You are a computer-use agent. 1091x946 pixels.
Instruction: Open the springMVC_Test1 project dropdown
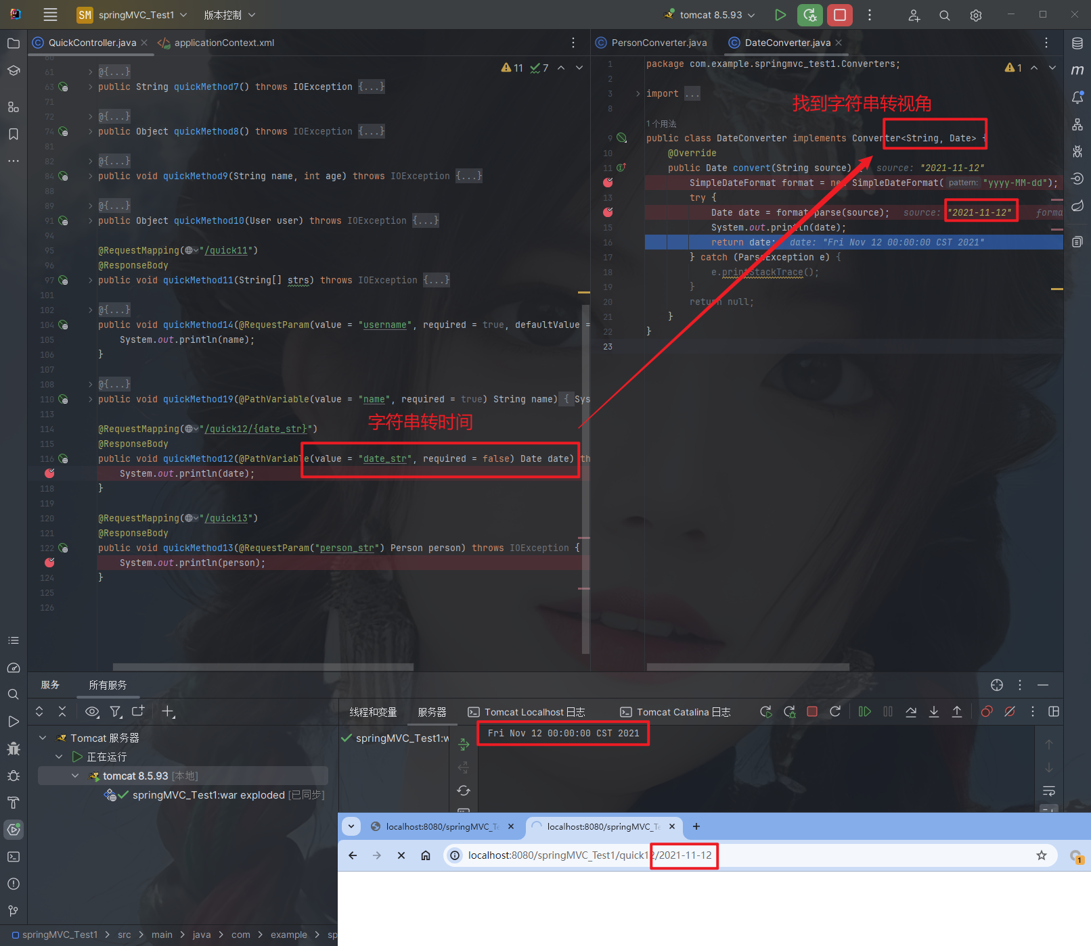pos(132,15)
